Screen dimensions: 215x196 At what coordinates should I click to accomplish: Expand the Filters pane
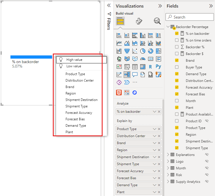click(x=109, y=6)
